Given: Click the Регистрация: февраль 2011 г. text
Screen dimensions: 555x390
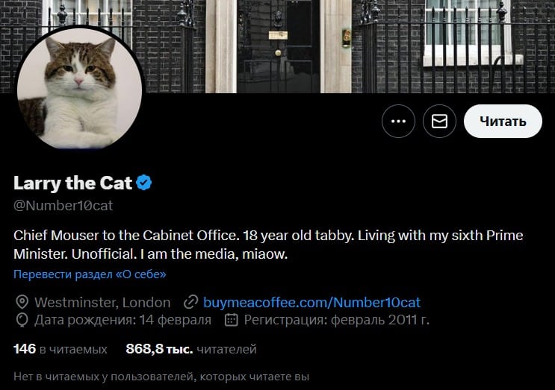Looking at the screenshot, I should (x=337, y=320).
